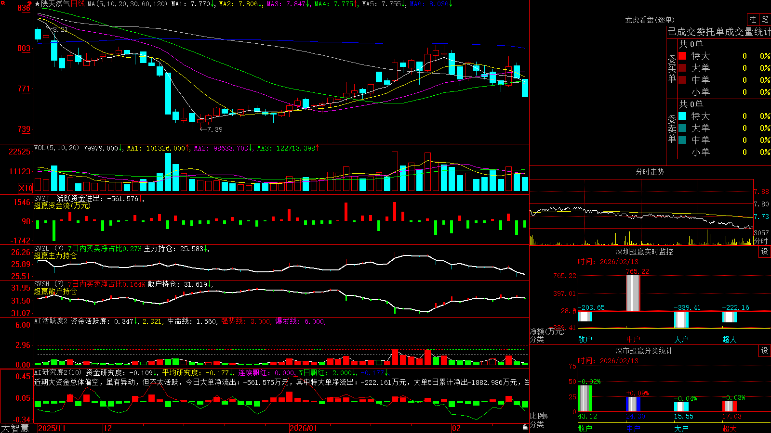Click the star icon before 陕天然气
Image resolution: width=771 pixels, height=433 pixels.
[x=38, y=4]
